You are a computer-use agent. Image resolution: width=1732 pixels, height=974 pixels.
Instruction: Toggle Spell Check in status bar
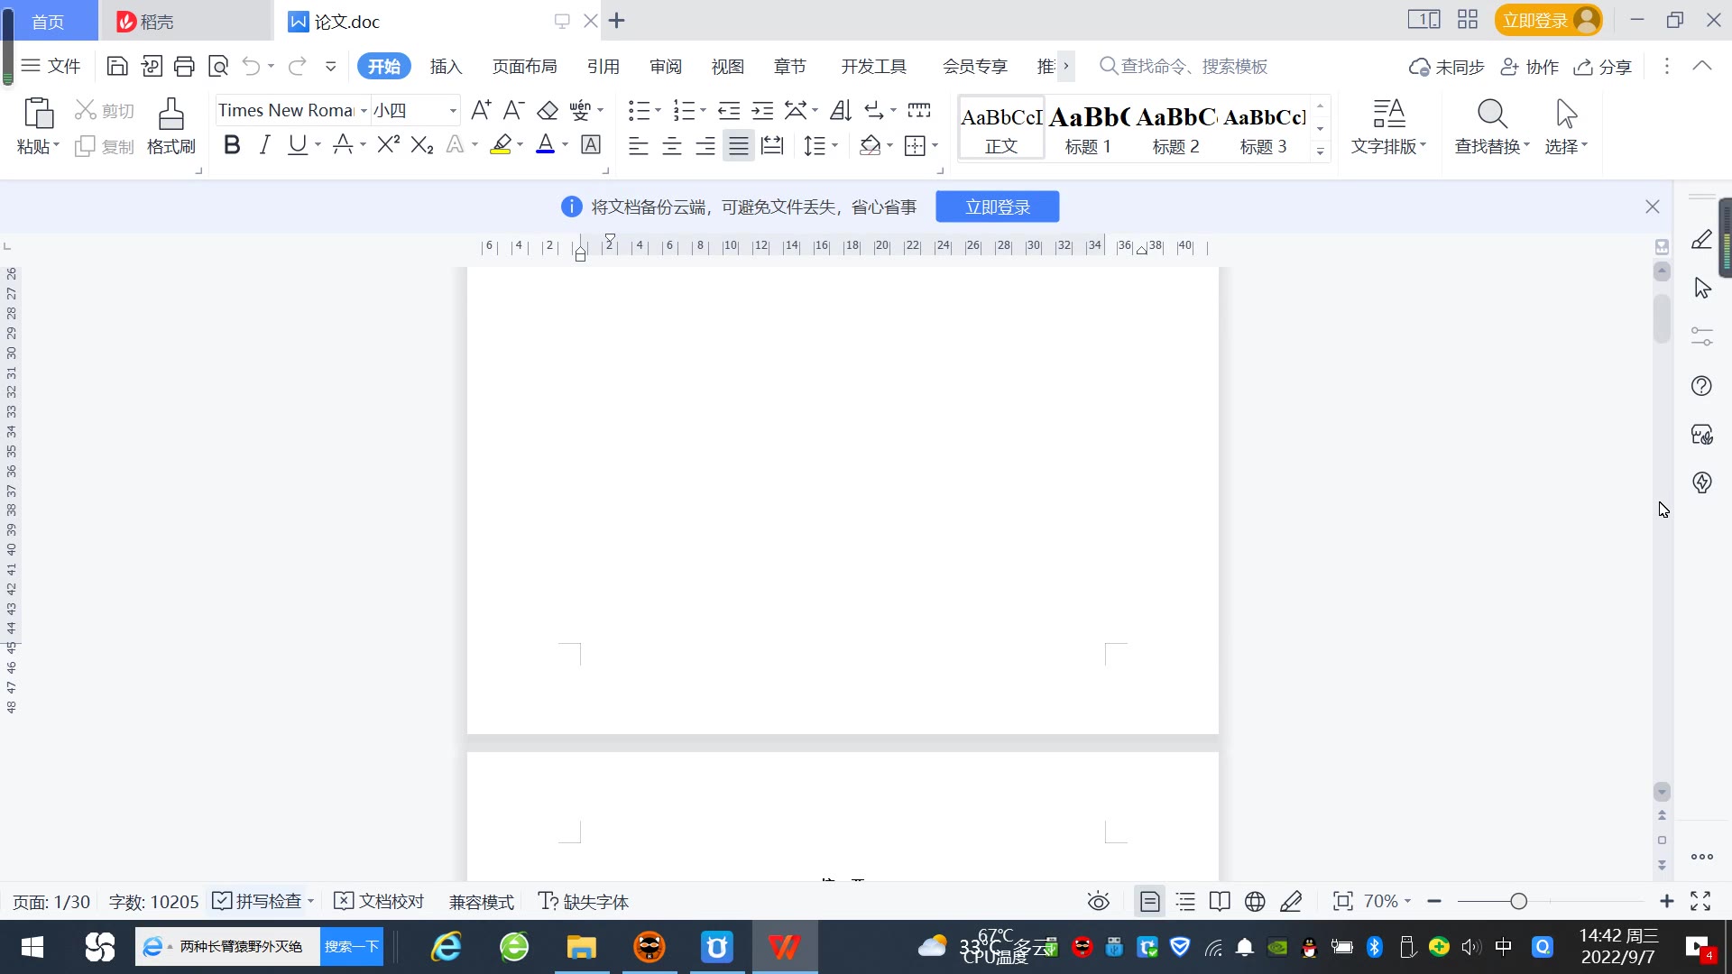click(x=257, y=901)
